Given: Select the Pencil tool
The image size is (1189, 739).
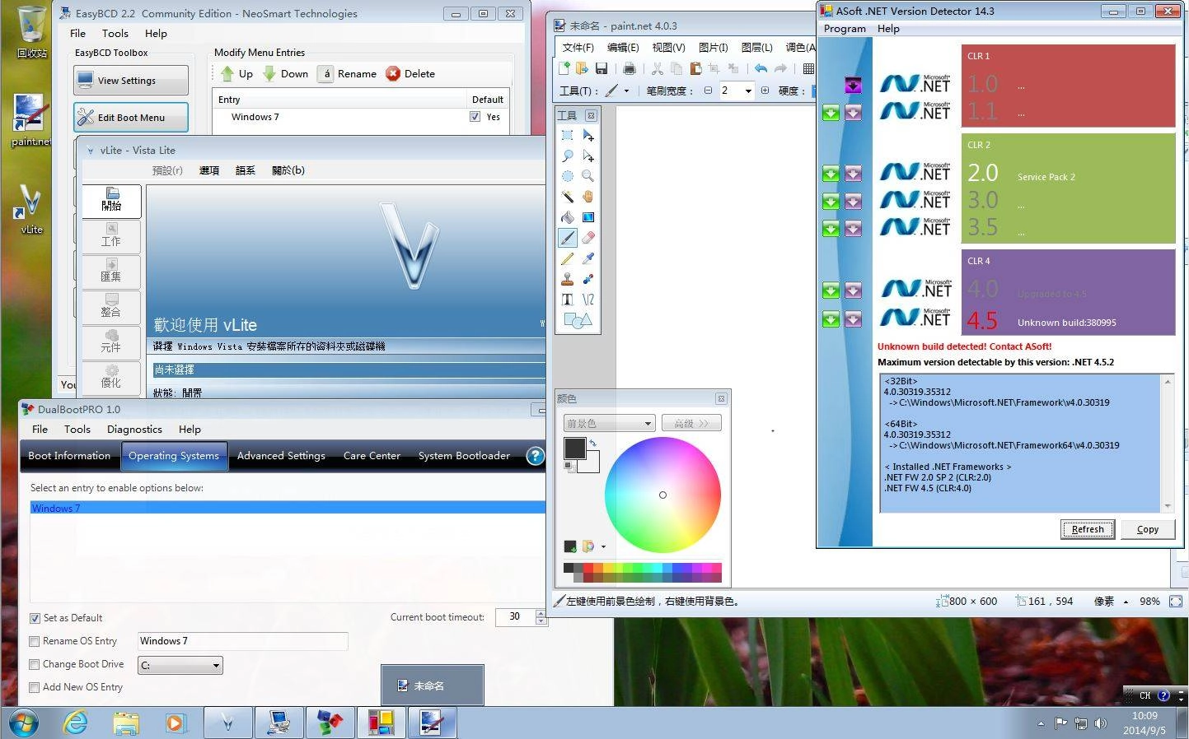Looking at the screenshot, I should [x=567, y=258].
